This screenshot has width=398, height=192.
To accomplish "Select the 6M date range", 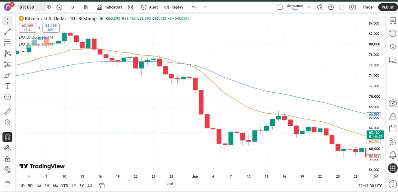I will [55, 186].
